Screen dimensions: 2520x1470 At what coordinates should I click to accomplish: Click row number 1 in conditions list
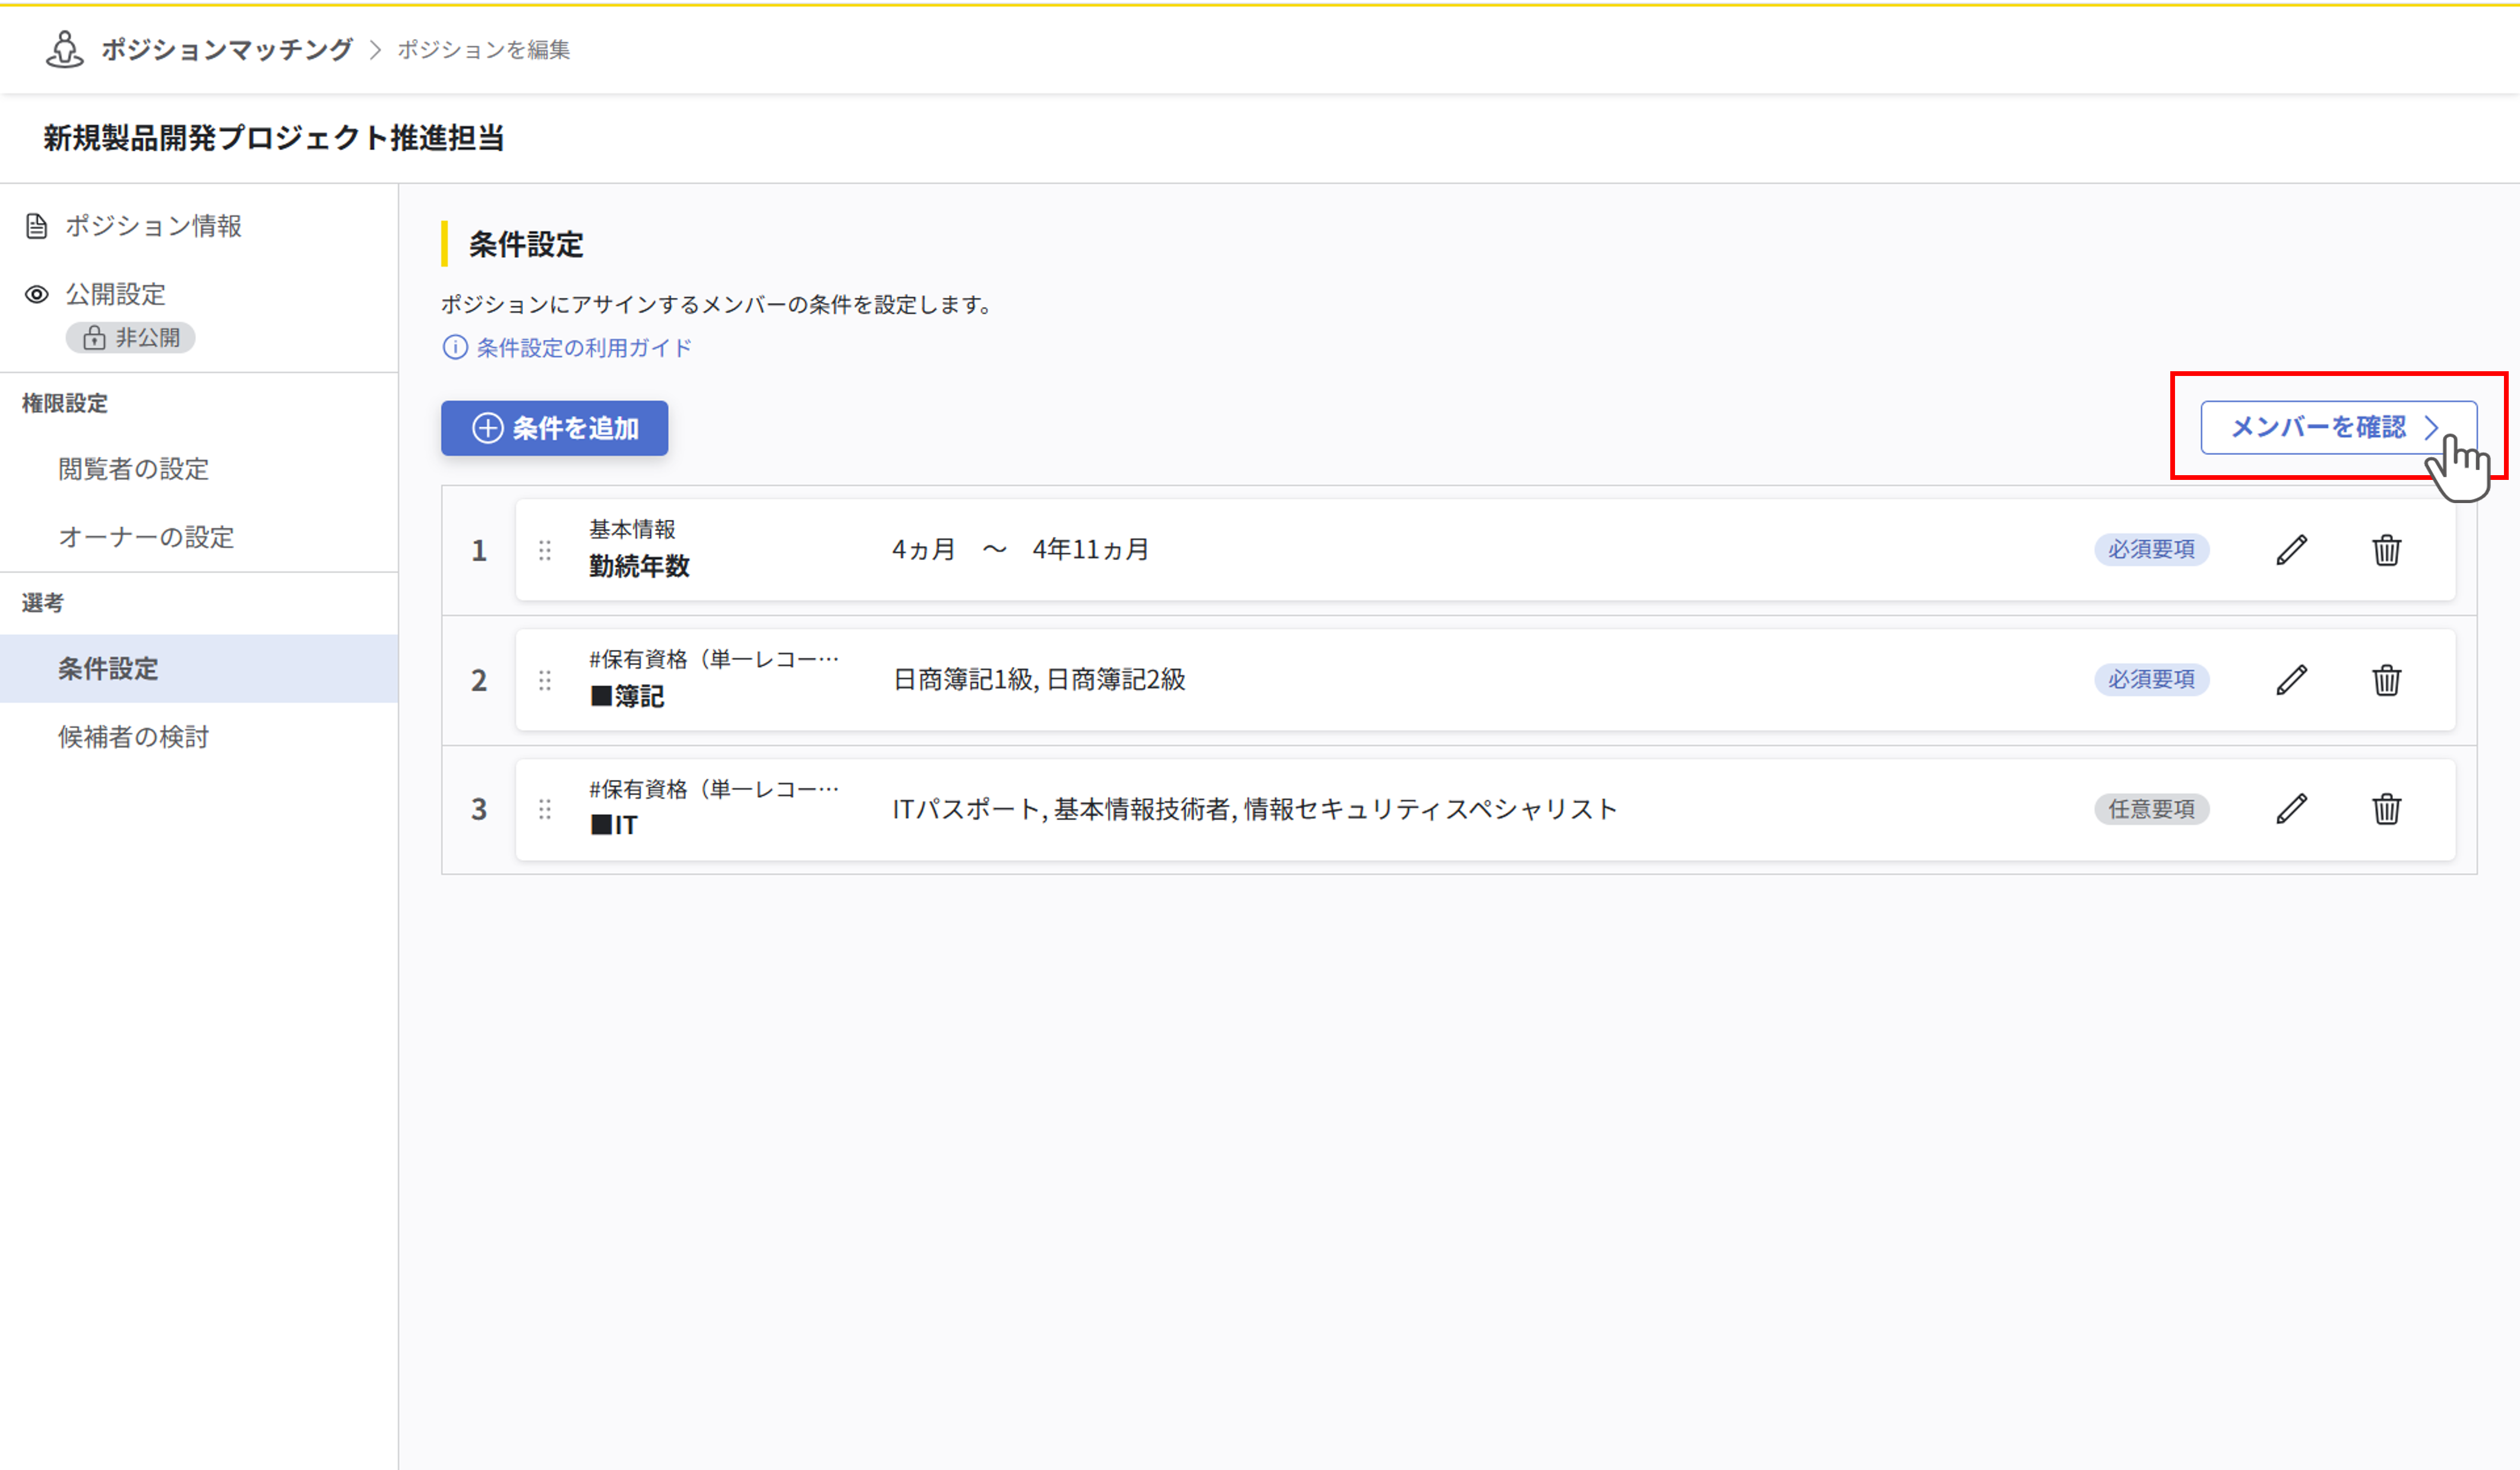[x=479, y=551]
